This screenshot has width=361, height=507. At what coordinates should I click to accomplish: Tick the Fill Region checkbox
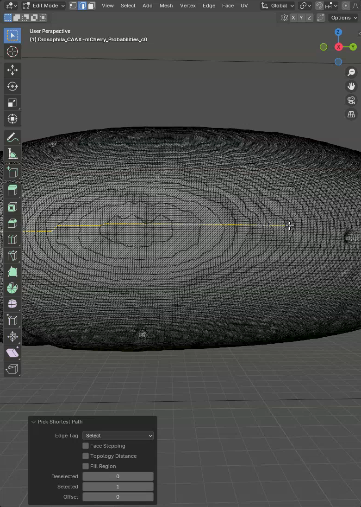(86, 466)
